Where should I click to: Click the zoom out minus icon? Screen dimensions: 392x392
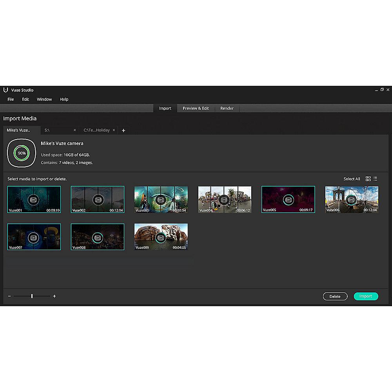click(x=9, y=296)
